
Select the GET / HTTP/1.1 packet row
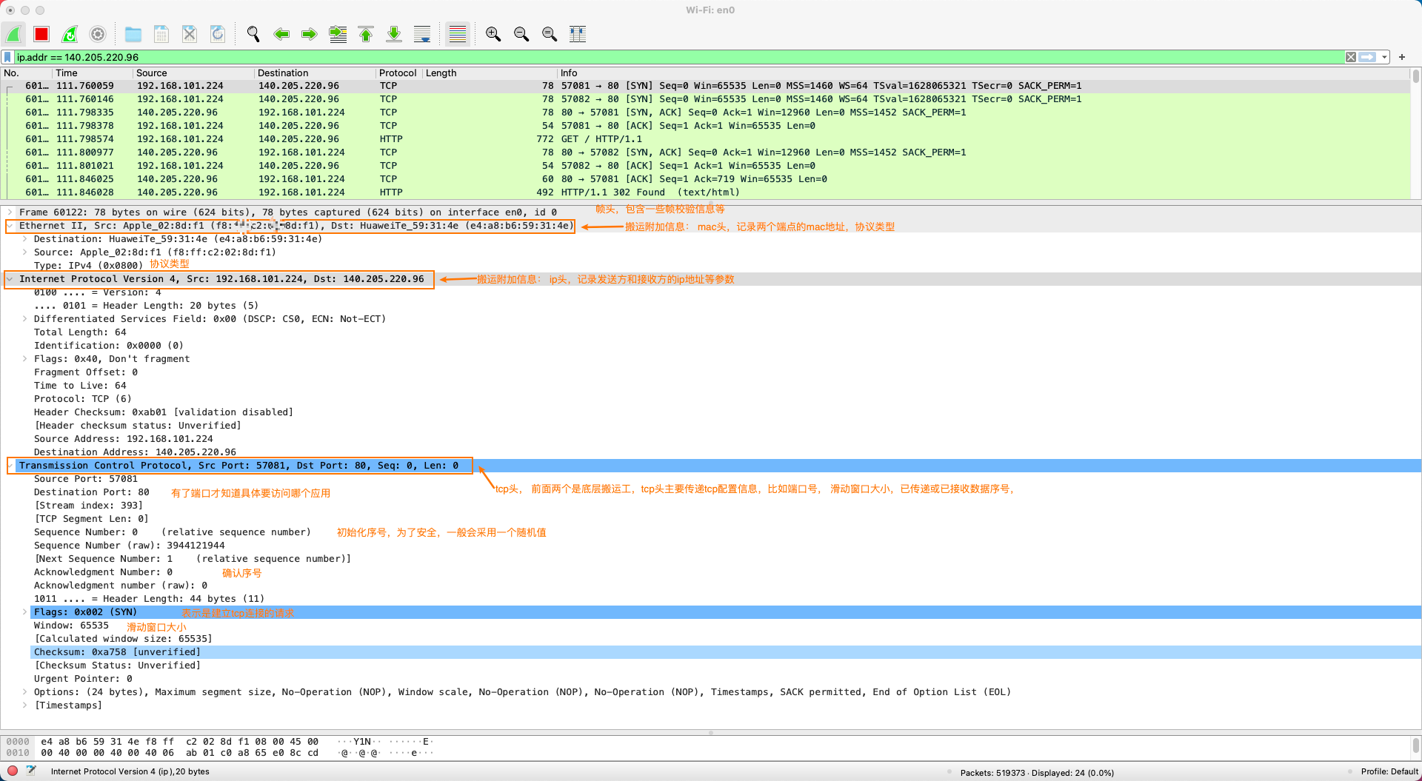tap(706, 139)
